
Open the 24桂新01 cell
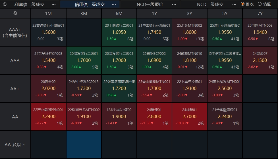click(190, 117)
